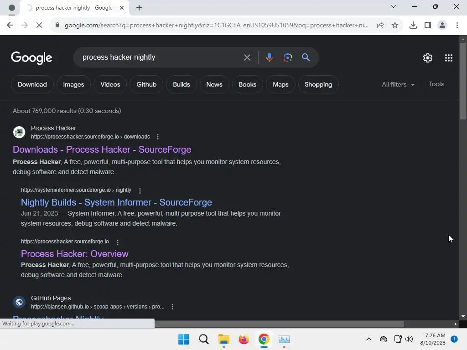The width and height of the screenshot is (467, 350).
Task: Open the search Tools button
Action: point(436,84)
